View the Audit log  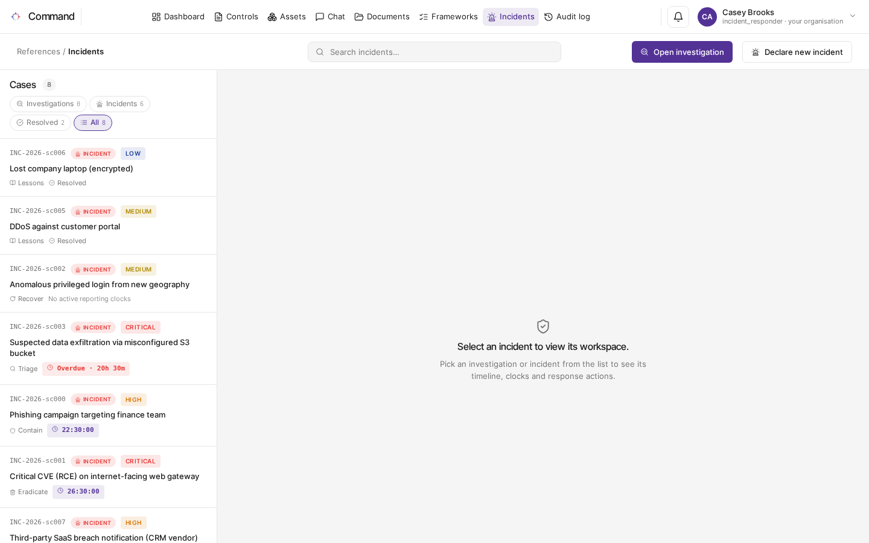(x=567, y=17)
